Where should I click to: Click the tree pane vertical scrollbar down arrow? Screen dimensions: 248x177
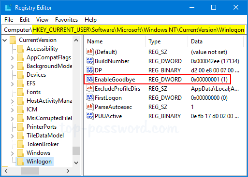point(76,163)
